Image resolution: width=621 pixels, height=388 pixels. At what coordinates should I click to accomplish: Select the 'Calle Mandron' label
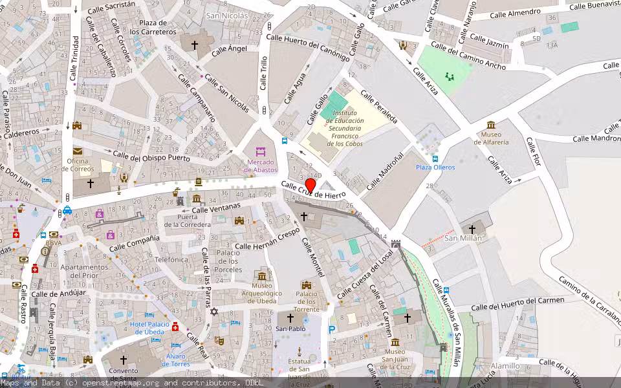596,138
